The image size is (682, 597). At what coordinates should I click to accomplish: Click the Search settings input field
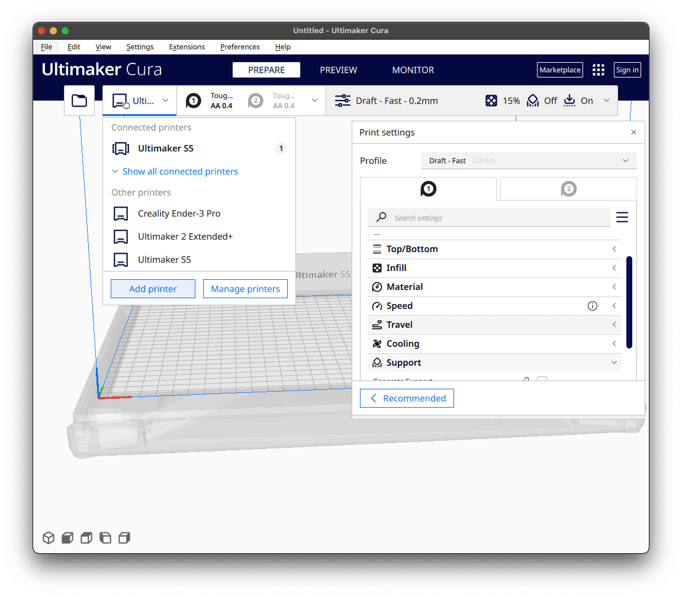tap(489, 217)
